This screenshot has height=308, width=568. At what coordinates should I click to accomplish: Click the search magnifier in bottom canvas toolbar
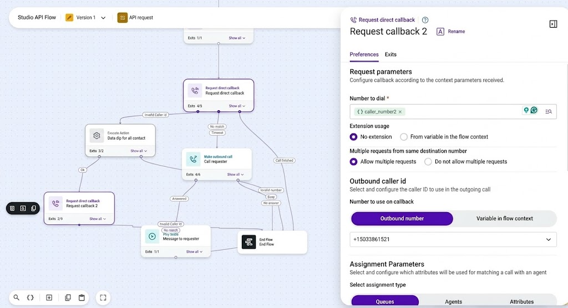[x=16, y=297]
